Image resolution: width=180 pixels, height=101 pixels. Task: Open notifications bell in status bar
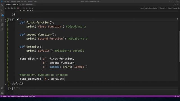coord(178,97)
